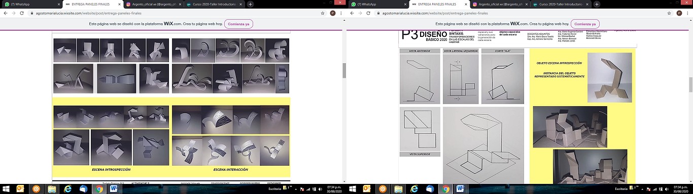The image size is (693, 194).
Task: Open Word from the left monitor taskbar
Action: pyautogui.click(x=113, y=189)
